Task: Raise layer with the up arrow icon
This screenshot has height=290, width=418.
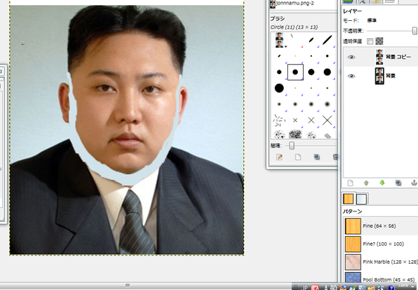Action: (x=366, y=183)
